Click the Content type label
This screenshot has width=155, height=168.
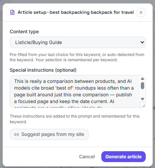pyautogui.click(x=24, y=32)
